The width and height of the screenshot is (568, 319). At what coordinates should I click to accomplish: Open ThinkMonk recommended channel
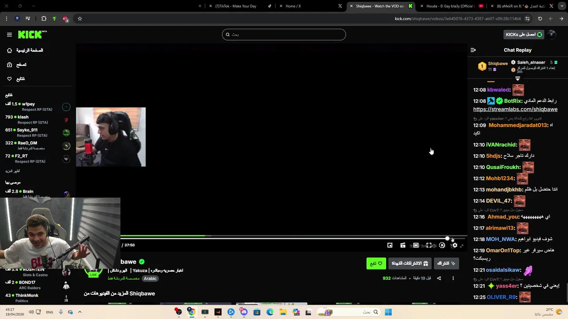pos(37,298)
